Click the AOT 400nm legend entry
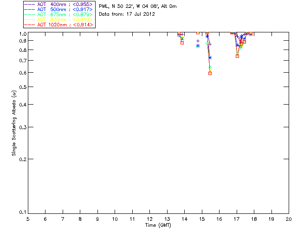The width and height of the screenshot is (297, 237). pos(59,4)
